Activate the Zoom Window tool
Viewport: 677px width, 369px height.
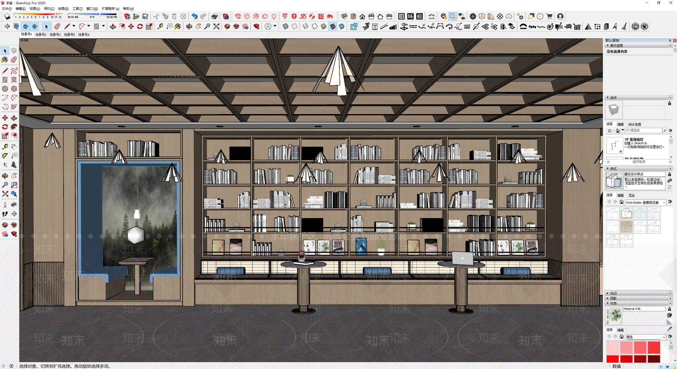coord(14,185)
